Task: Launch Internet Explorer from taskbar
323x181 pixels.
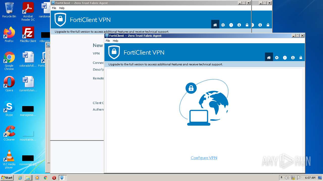Action: coord(20,178)
